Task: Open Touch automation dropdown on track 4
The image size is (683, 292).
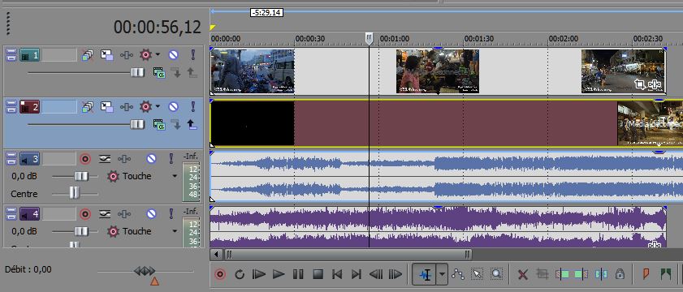Action: (175, 231)
